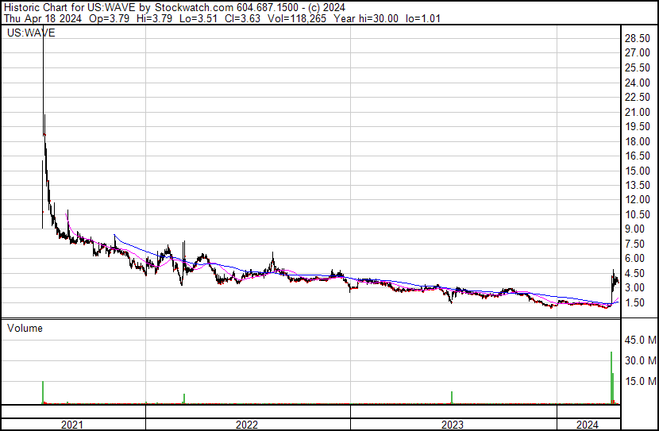Screen dimensions: 659x431
Task: Select the 2023 year label on timeline
Action: 452,424
